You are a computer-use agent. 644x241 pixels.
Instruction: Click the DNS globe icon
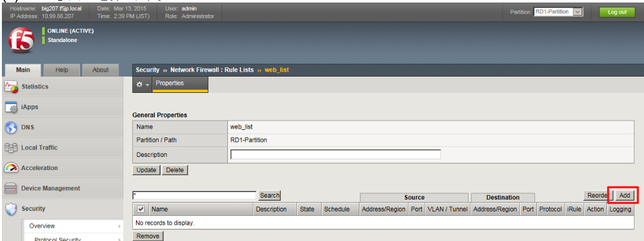coord(11,127)
